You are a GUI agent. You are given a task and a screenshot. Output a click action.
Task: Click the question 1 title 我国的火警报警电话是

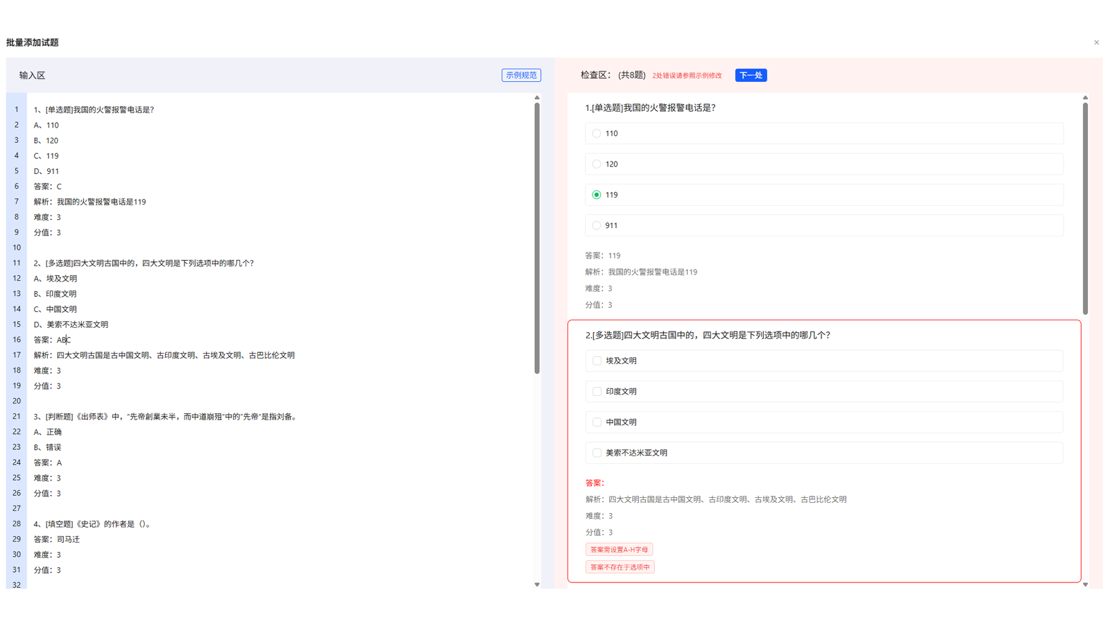click(666, 107)
